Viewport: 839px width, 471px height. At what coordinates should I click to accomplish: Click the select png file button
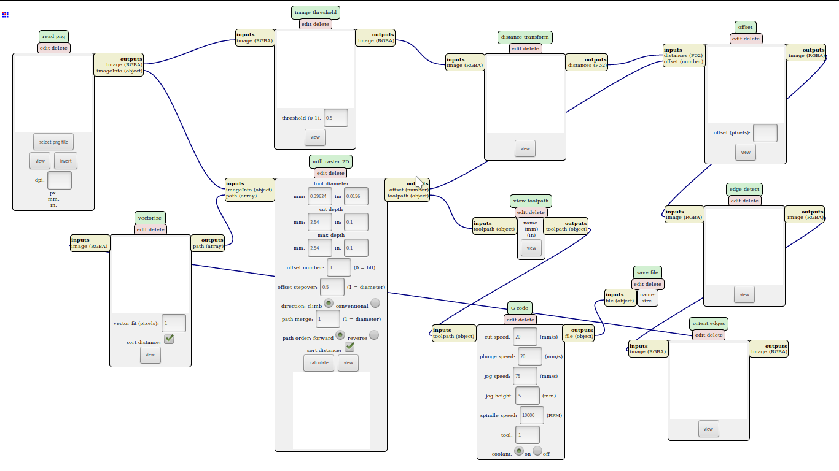[53, 142]
